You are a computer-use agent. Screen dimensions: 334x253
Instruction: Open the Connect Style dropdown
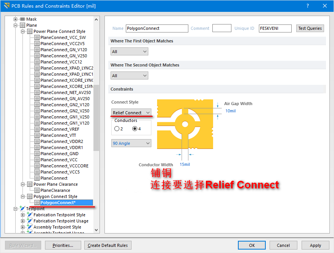[x=131, y=113]
